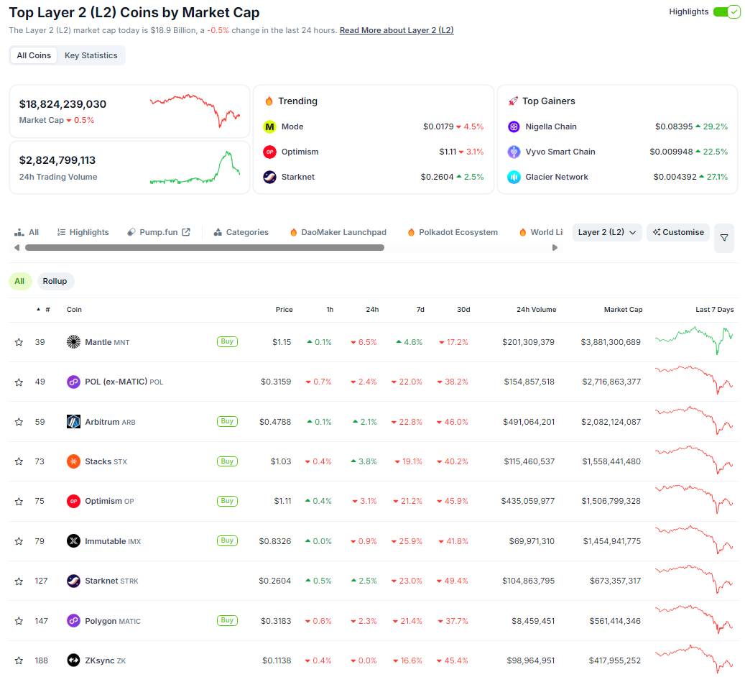745x677 pixels.
Task: Star the Starknet table row
Action: [19, 581]
